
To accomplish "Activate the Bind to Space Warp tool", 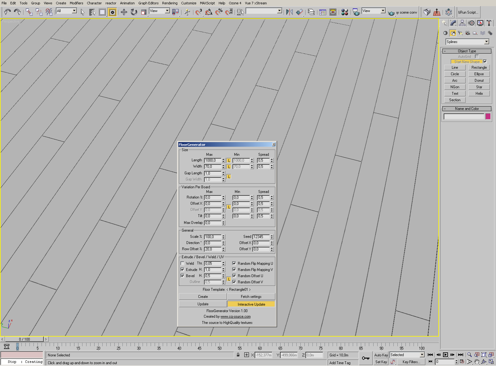I will [49, 12].
